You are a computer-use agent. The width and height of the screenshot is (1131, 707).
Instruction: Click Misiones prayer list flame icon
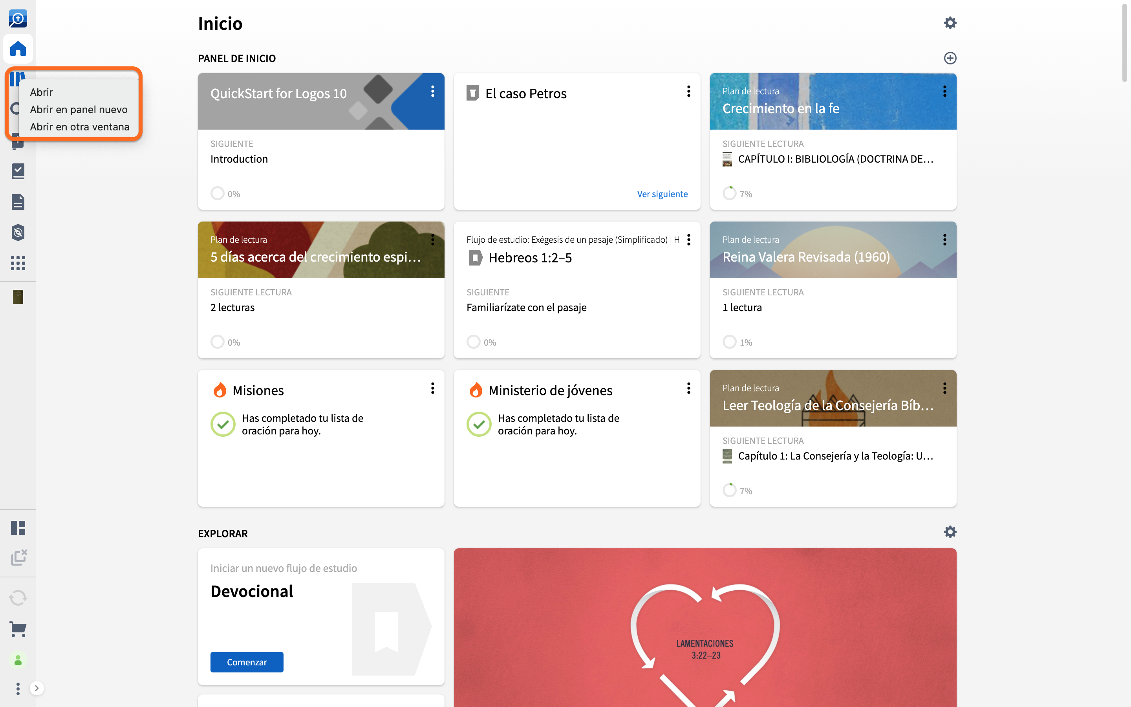point(220,390)
